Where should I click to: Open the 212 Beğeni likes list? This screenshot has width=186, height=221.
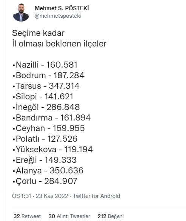point(111,216)
